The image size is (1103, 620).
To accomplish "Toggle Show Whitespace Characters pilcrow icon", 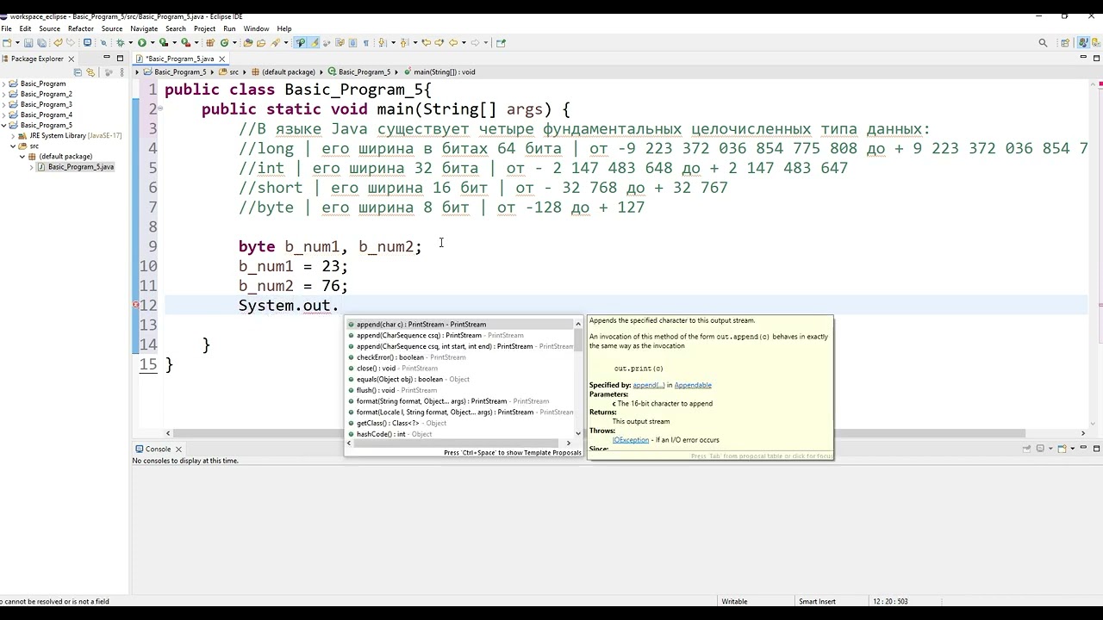I will coord(366,42).
